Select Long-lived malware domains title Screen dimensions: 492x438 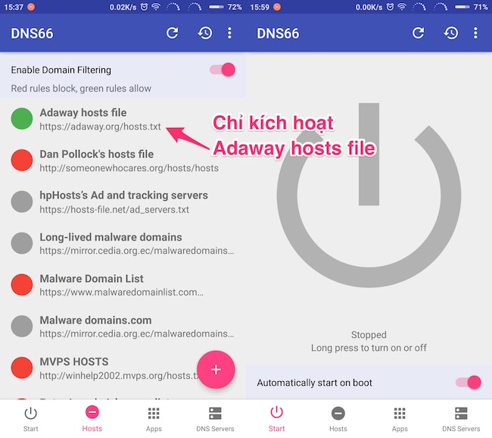coord(111,237)
